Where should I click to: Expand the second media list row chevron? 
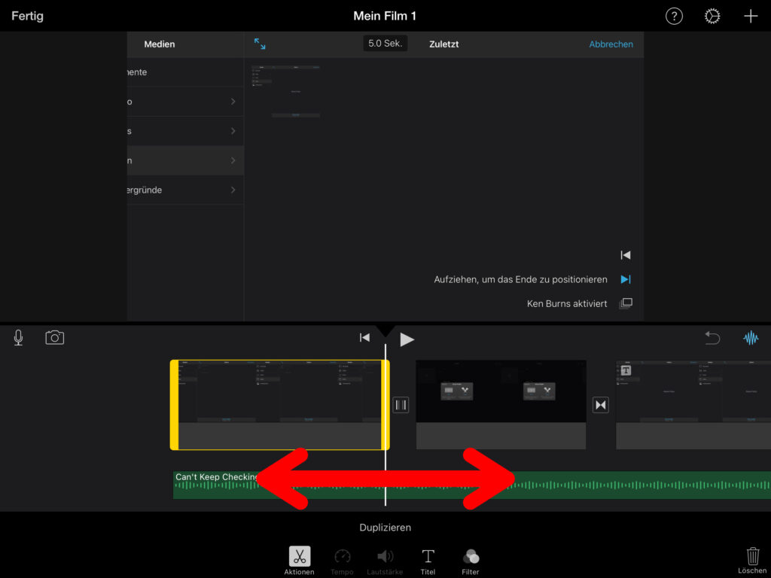[233, 102]
